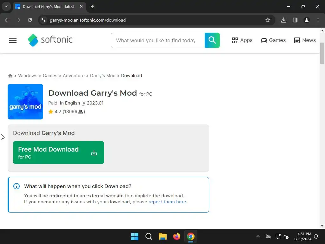
Task: Click the Free Mod Download button
Action: [58, 152]
